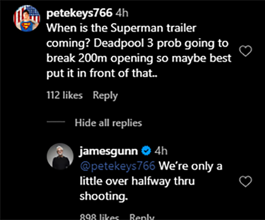Image resolution: width=265 pixels, height=220 pixels.
Task: Click the blue verified badge beside jamesgunn
Action: 146,151
